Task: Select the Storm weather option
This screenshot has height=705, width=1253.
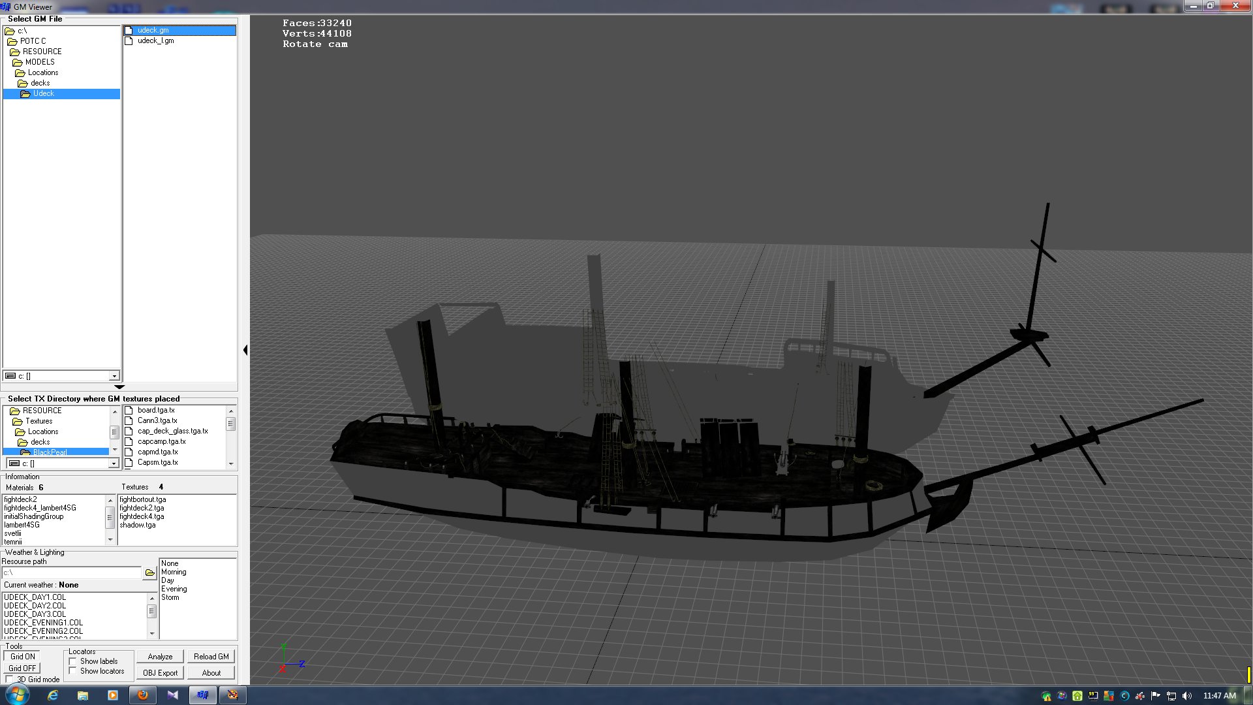Action: tap(170, 598)
